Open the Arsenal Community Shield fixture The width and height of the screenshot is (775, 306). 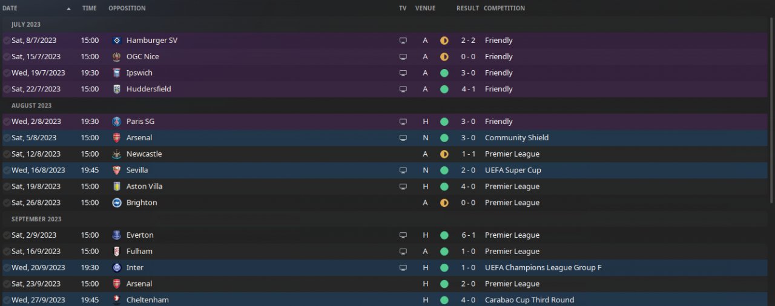139,138
